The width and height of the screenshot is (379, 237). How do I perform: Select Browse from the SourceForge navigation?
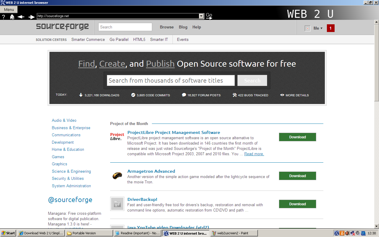pyautogui.click(x=166, y=27)
